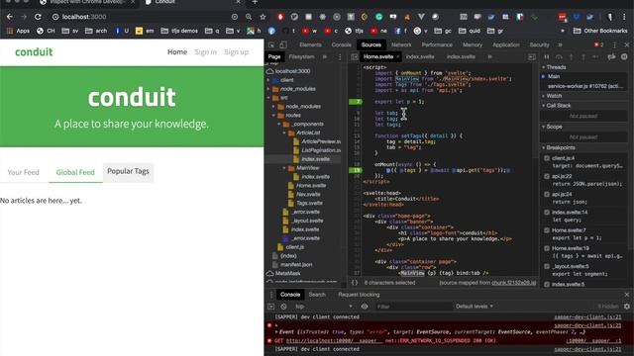Bookmark this page with the star icon
Screen dimensions: 634x356
coord(263,17)
